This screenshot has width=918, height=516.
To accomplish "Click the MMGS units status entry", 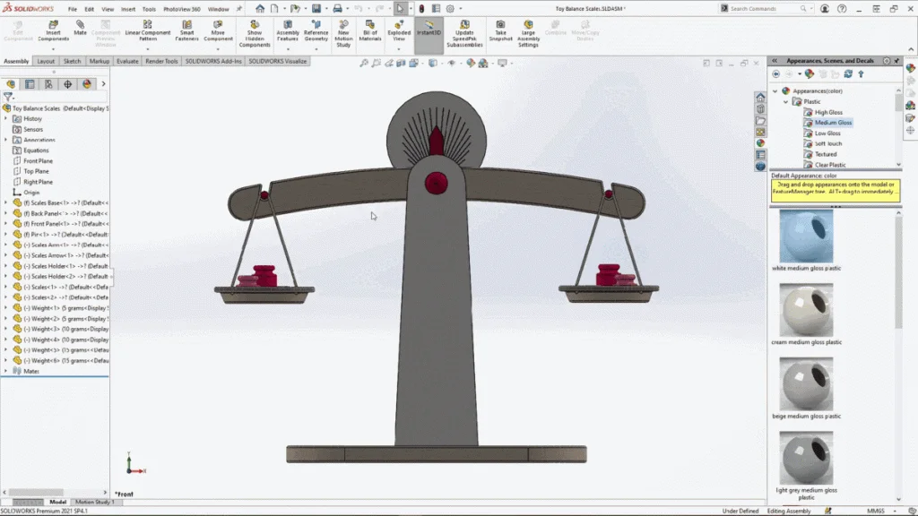I will 876,511.
